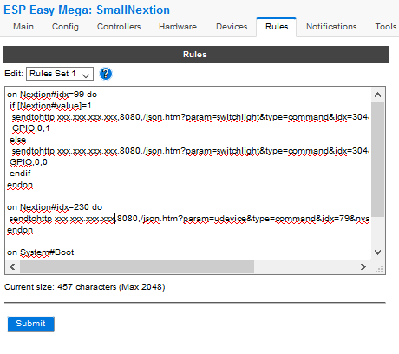Submit the rules with the Submit button
399x354 pixels.
(x=31, y=324)
